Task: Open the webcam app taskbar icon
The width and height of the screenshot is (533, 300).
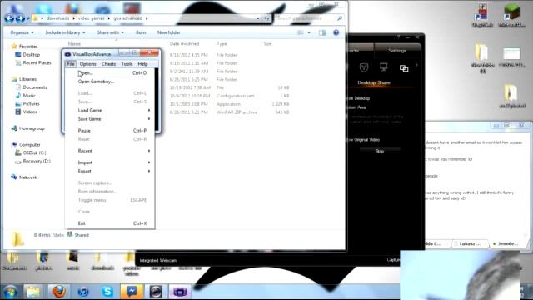Action: [156, 292]
